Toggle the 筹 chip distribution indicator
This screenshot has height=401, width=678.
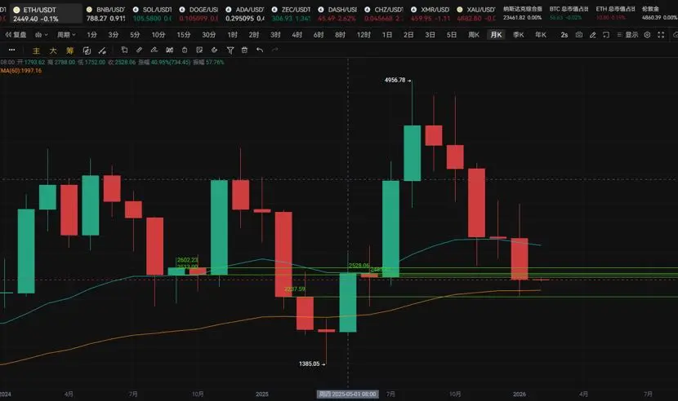[69, 51]
